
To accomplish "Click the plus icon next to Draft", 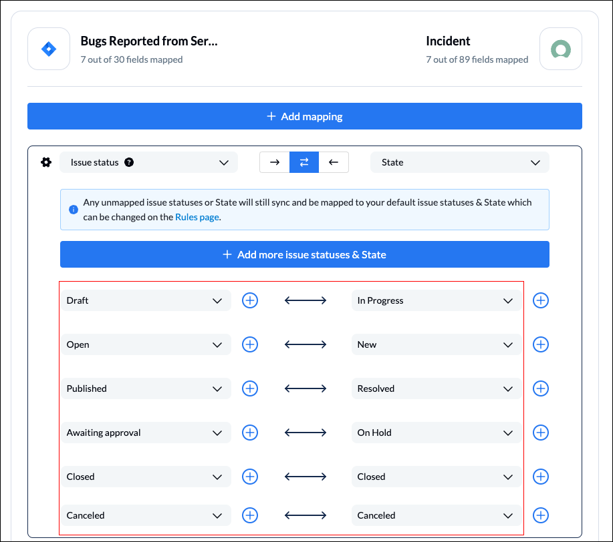I will point(250,300).
